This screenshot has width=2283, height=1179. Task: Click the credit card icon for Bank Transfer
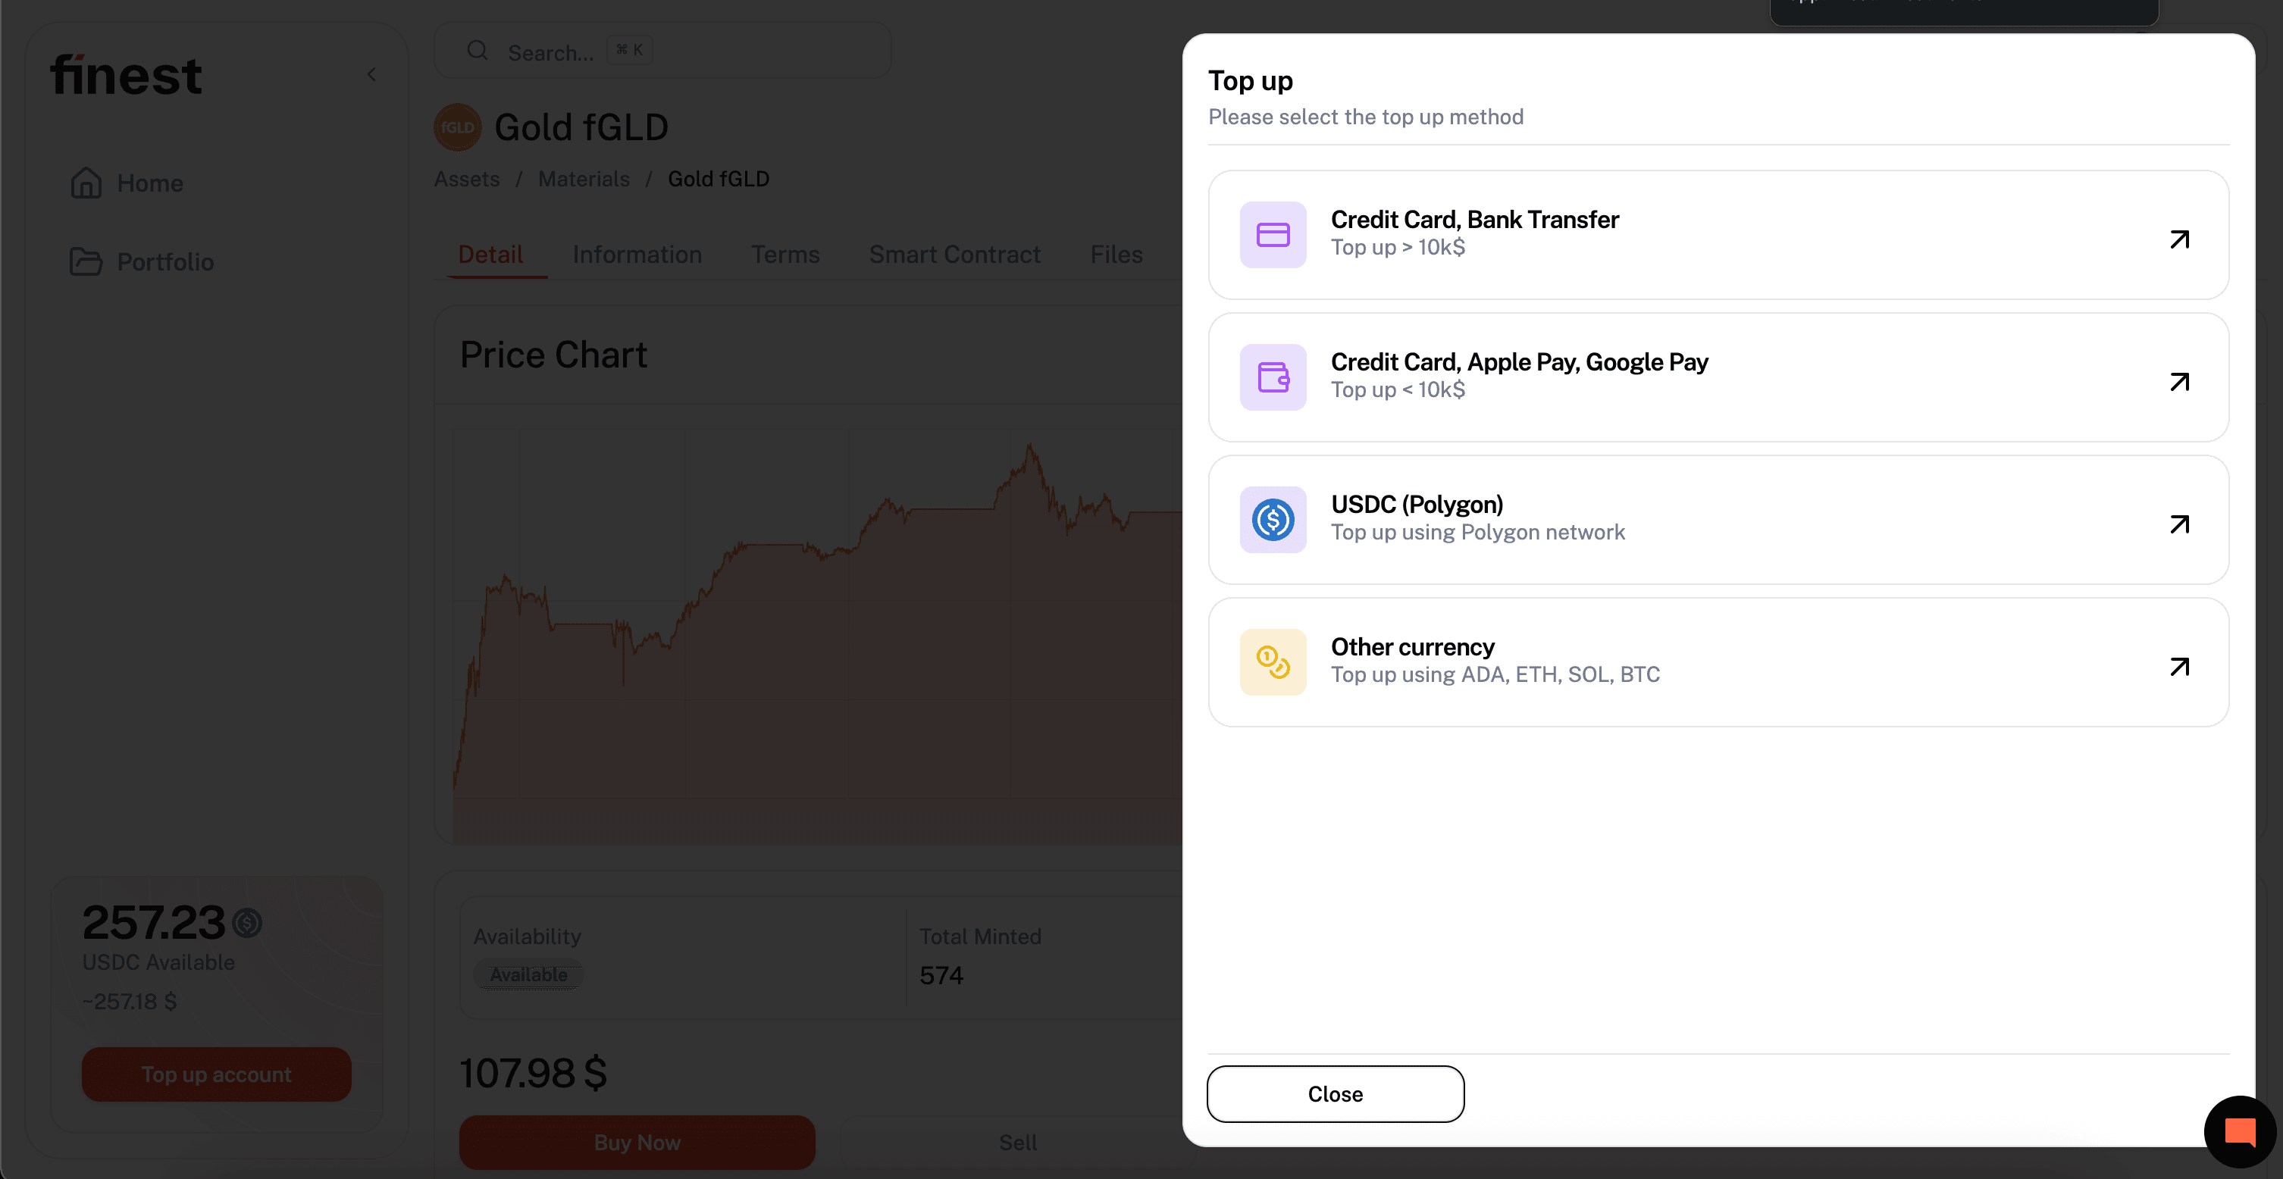pyautogui.click(x=1273, y=235)
